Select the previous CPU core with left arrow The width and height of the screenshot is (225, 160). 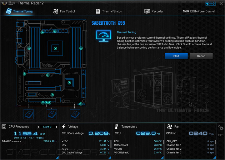click(x=38, y=127)
